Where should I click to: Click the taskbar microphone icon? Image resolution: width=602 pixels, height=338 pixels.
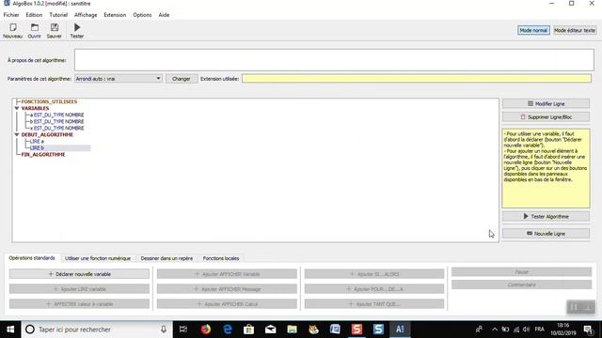click(x=164, y=330)
